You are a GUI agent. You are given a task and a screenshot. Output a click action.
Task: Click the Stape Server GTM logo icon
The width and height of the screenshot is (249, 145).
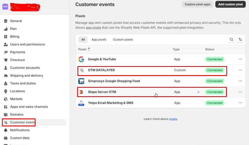[x=81, y=92]
